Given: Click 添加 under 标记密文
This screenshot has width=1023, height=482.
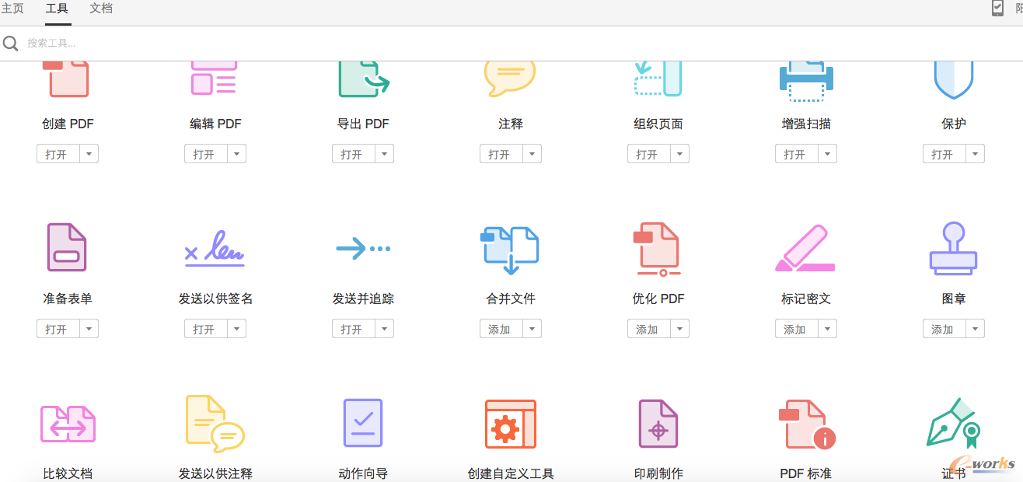Looking at the screenshot, I should pyautogui.click(x=796, y=329).
